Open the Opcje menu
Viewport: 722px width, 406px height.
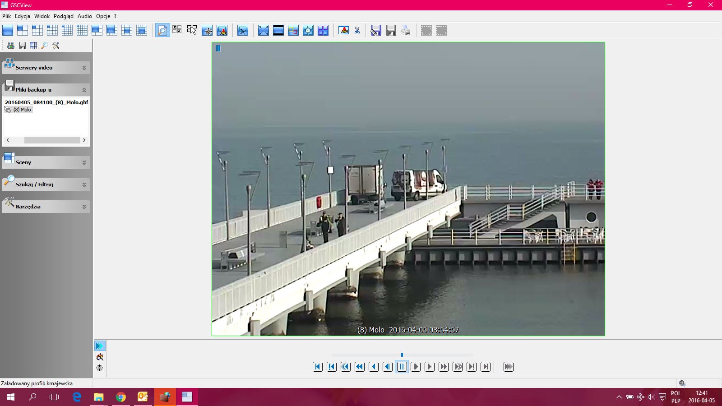pyautogui.click(x=103, y=16)
